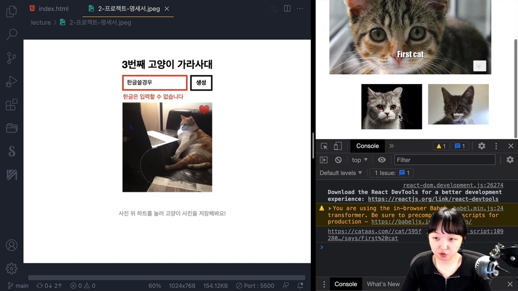Click the S-shaped extension icon in activity bar

11,151
